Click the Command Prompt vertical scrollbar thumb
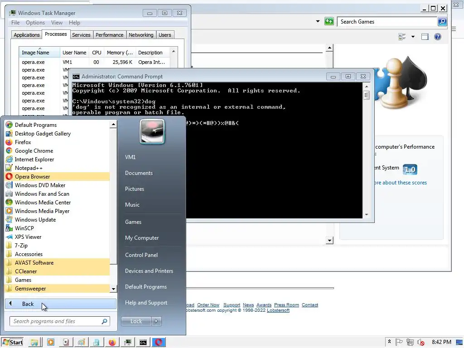464x348 pixels. (366, 95)
